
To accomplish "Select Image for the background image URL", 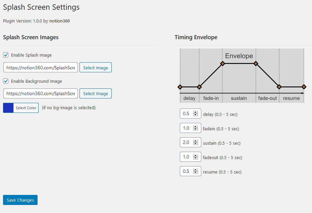I will click(96, 93).
